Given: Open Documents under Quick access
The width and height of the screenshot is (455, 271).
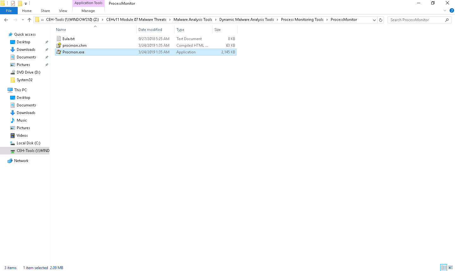Looking at the screenshot, I should coord(26,57).
